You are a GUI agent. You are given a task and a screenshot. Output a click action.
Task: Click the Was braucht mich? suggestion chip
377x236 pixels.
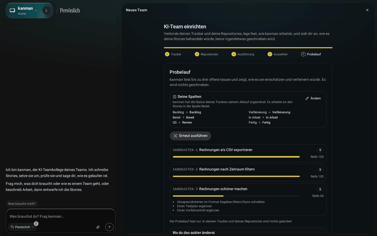pyautogui.click(x=22, y=204)
